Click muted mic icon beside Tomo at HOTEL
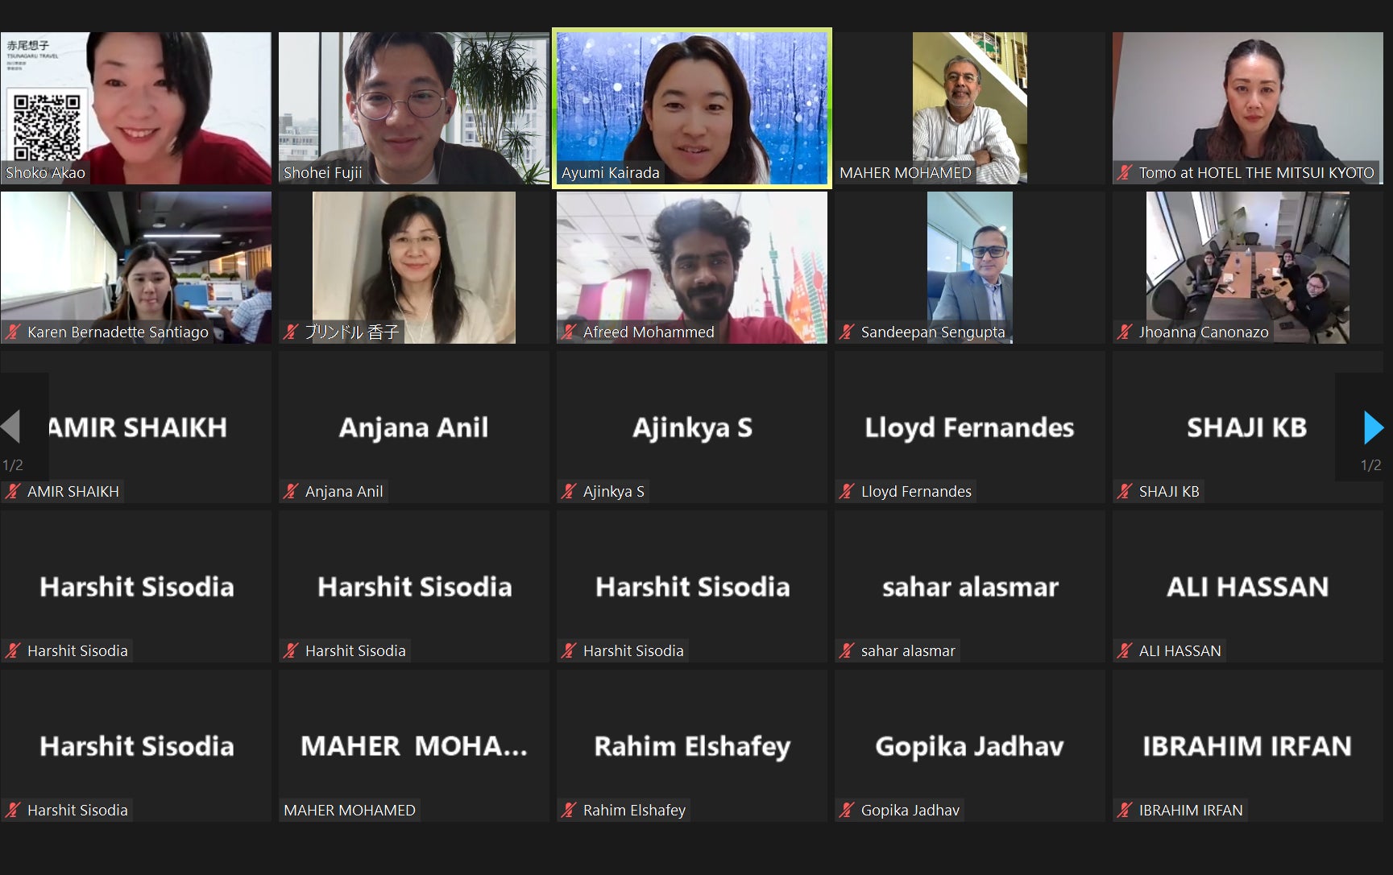1393x875 pixels. point(1126,172)
